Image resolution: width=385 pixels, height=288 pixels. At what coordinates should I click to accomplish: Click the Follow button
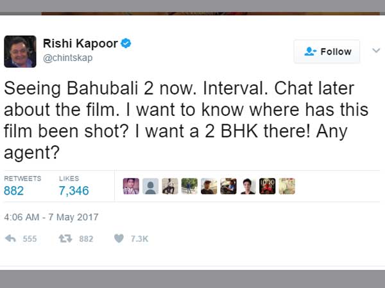pos(327,52)
